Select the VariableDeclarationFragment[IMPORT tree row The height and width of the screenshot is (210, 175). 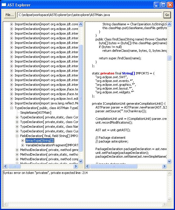click(x=52, y=145)
